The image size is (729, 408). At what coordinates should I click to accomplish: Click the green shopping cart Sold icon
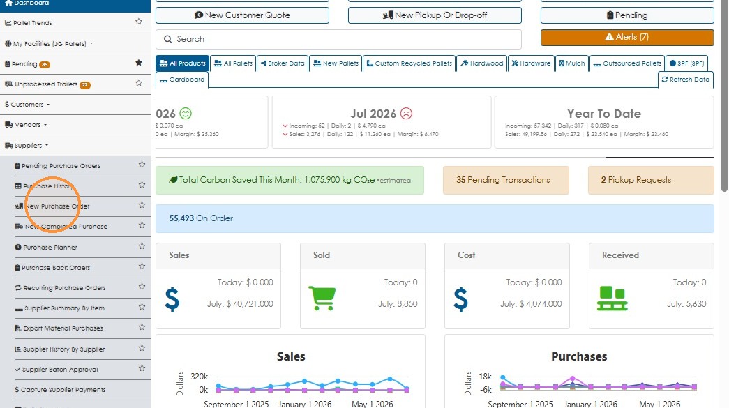322,298
